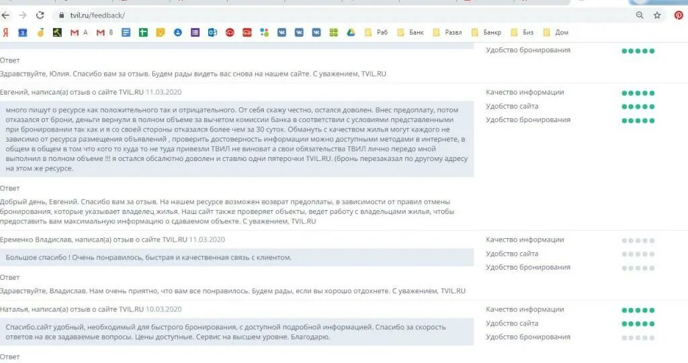Expand the Дом bookmarks folder

pos(556,32)
